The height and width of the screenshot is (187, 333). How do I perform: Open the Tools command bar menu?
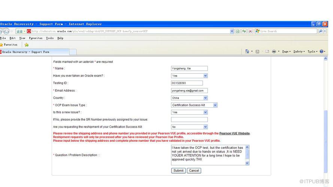[312, 52]
